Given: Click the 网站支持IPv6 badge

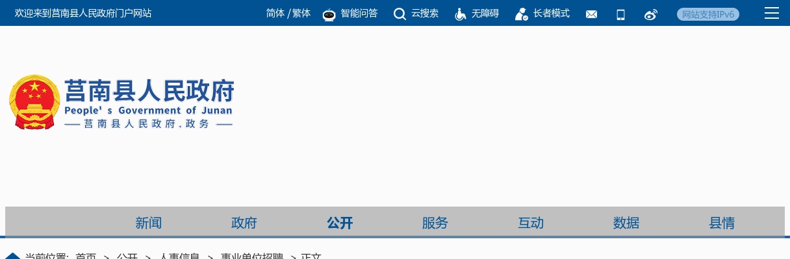Looking at the screenshot, I should [x=707, y=14].
